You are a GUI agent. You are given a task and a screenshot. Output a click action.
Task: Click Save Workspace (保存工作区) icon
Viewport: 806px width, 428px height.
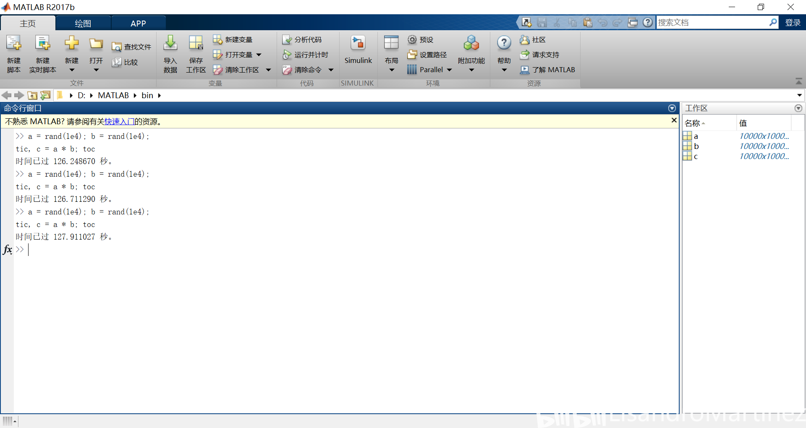click(x=196, y=43)
